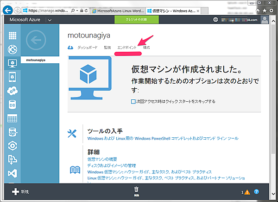Open the Storage table icon in sidebar
This screenshot has height=202, width=278.
point(13,118)
